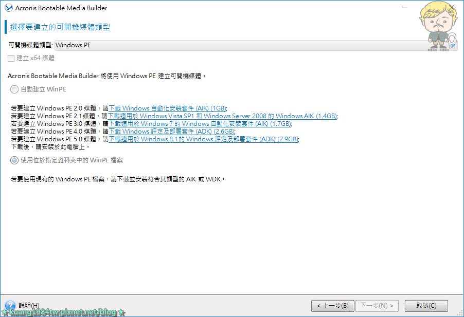Click the Acronis logo icon in title bar
464x317 pixels.
[x=9, y=8]
